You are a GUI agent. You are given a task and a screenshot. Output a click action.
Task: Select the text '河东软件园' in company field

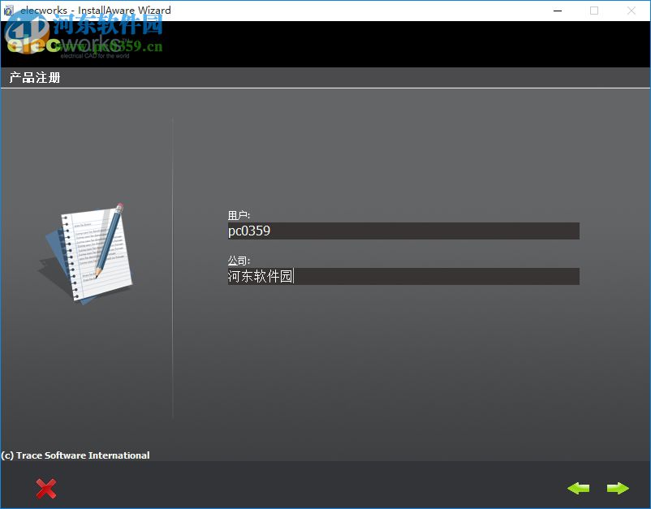260,276
